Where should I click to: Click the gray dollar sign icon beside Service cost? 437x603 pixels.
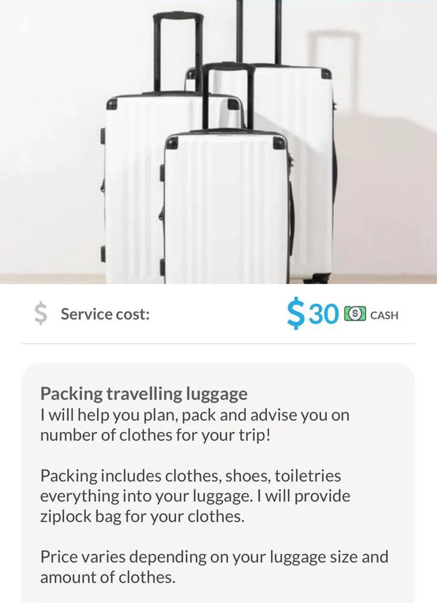point(41,314)
